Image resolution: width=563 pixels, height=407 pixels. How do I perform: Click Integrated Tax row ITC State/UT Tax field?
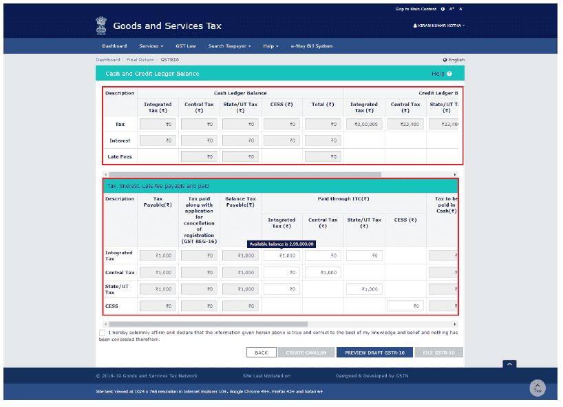364,255
